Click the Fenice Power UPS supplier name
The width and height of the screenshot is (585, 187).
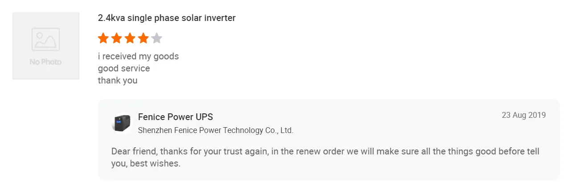tap(176, 117)
